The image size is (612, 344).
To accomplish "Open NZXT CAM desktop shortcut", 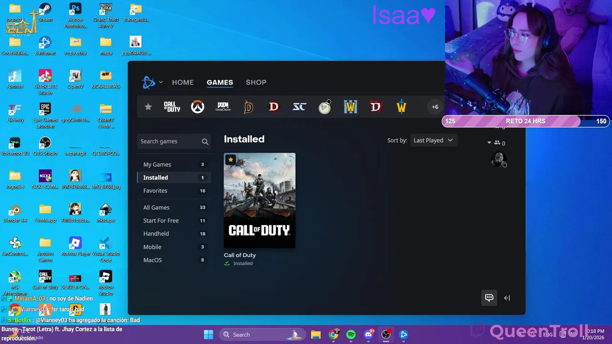I will tap(45, 180).
